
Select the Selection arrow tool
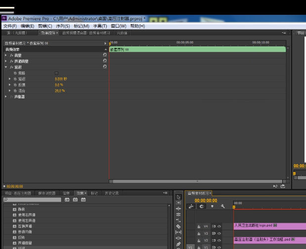[178, 197]
